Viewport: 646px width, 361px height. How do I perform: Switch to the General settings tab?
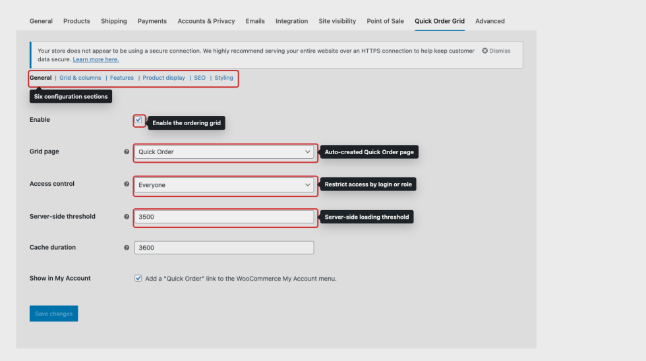click(x=41, y=21)
